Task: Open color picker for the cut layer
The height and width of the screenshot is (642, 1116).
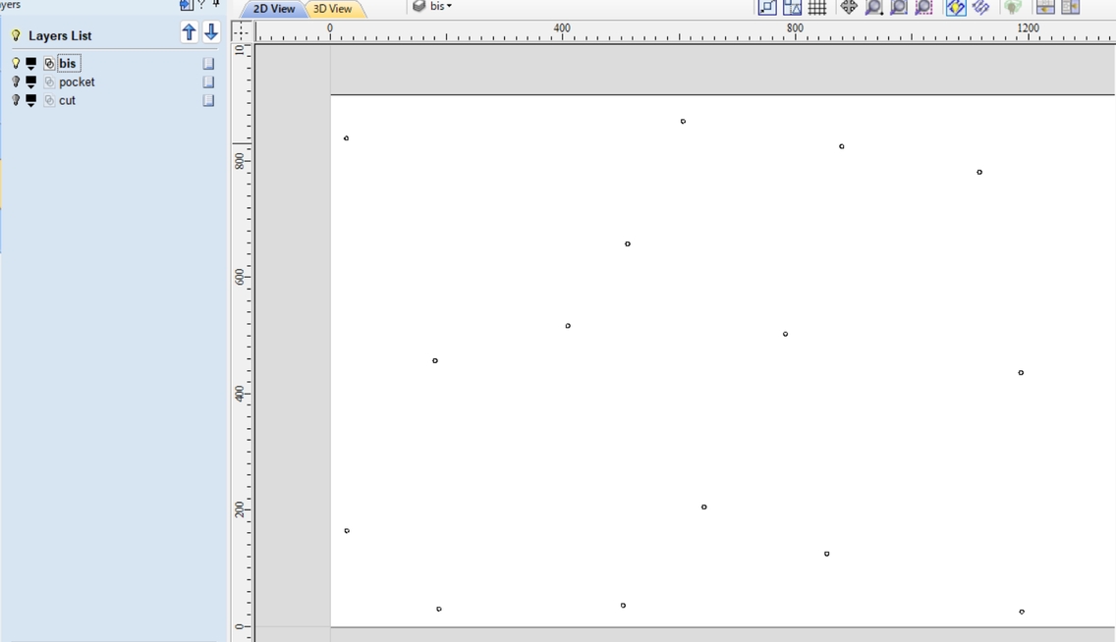Action: (31, 100)
